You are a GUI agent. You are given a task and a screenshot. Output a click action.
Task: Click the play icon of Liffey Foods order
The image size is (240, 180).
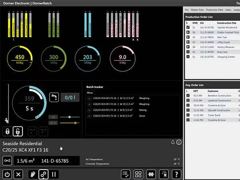188,42
